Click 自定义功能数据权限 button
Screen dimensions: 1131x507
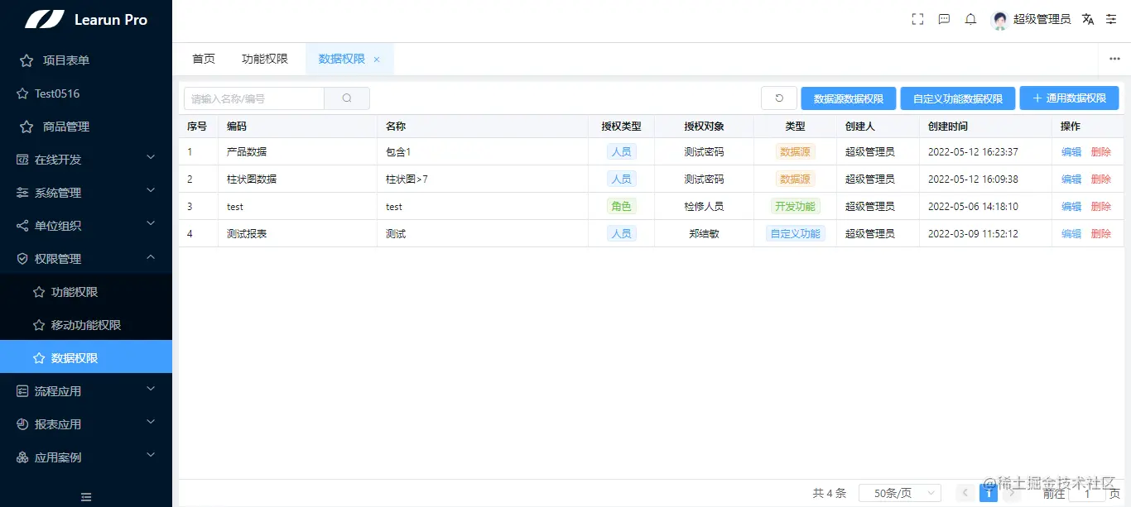(x=958, y=98)
